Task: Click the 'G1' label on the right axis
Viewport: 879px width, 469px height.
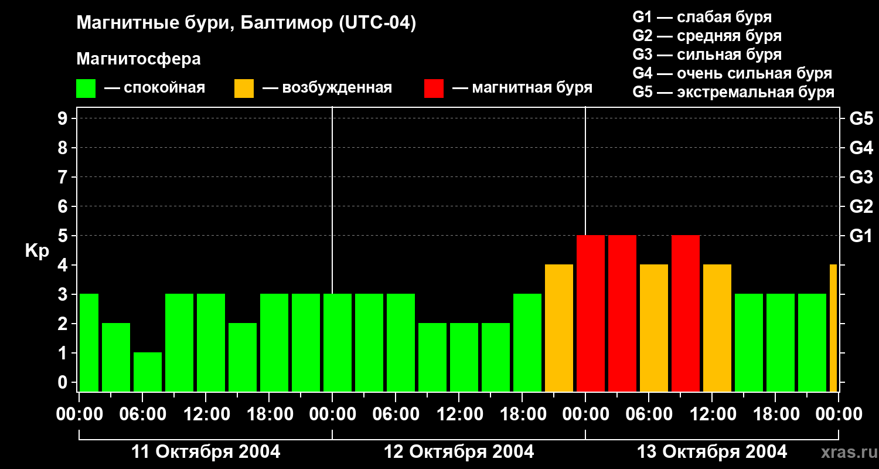Action: click(x=861, y=236)
